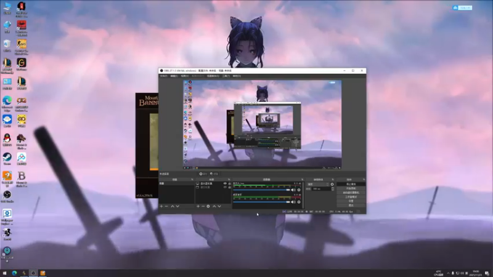Open the Bannerlord 'B' desktop shortcut
This screenshot has height=277, width=493.
click(x=22, y=179)
